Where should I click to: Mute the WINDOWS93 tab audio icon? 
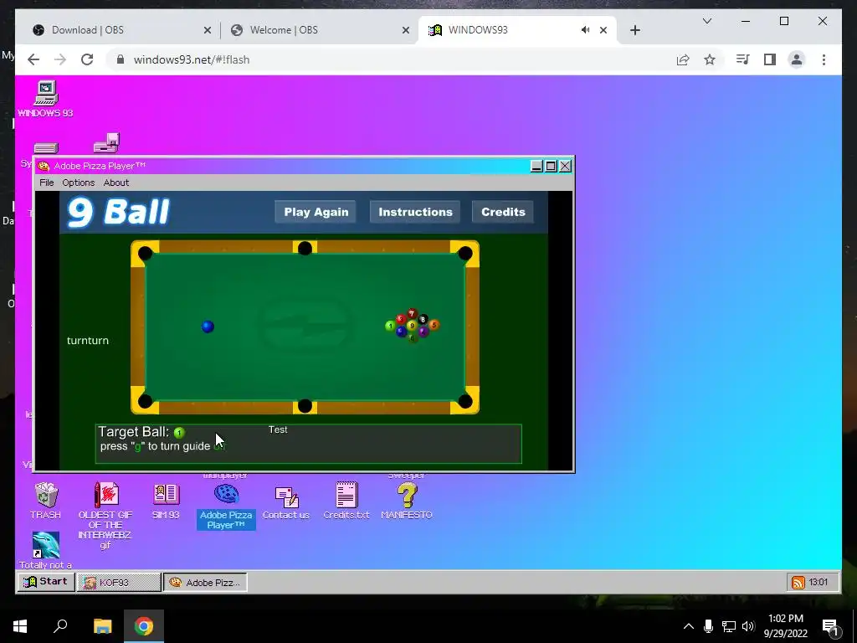[585, 30]
